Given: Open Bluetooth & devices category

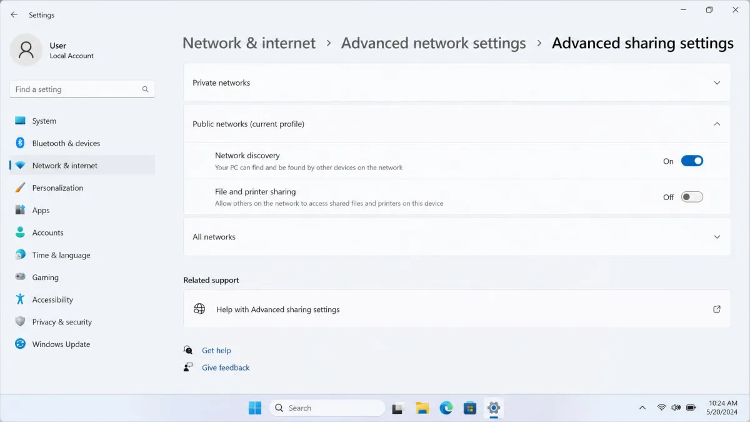Looking at the screenshot, I should (x=82, y=143).
